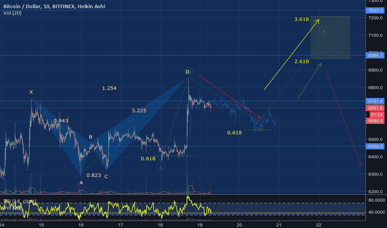Click date 18 on the time axis
The image size is (387, 228).
pyautogui.click(x=160, y=225)
